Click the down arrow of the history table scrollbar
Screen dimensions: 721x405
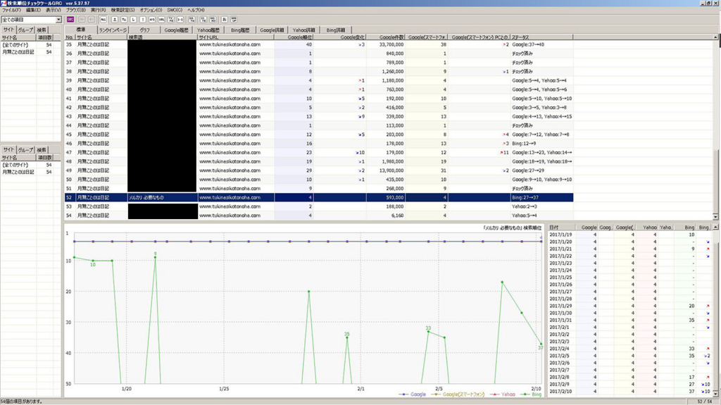pos(715,394)
